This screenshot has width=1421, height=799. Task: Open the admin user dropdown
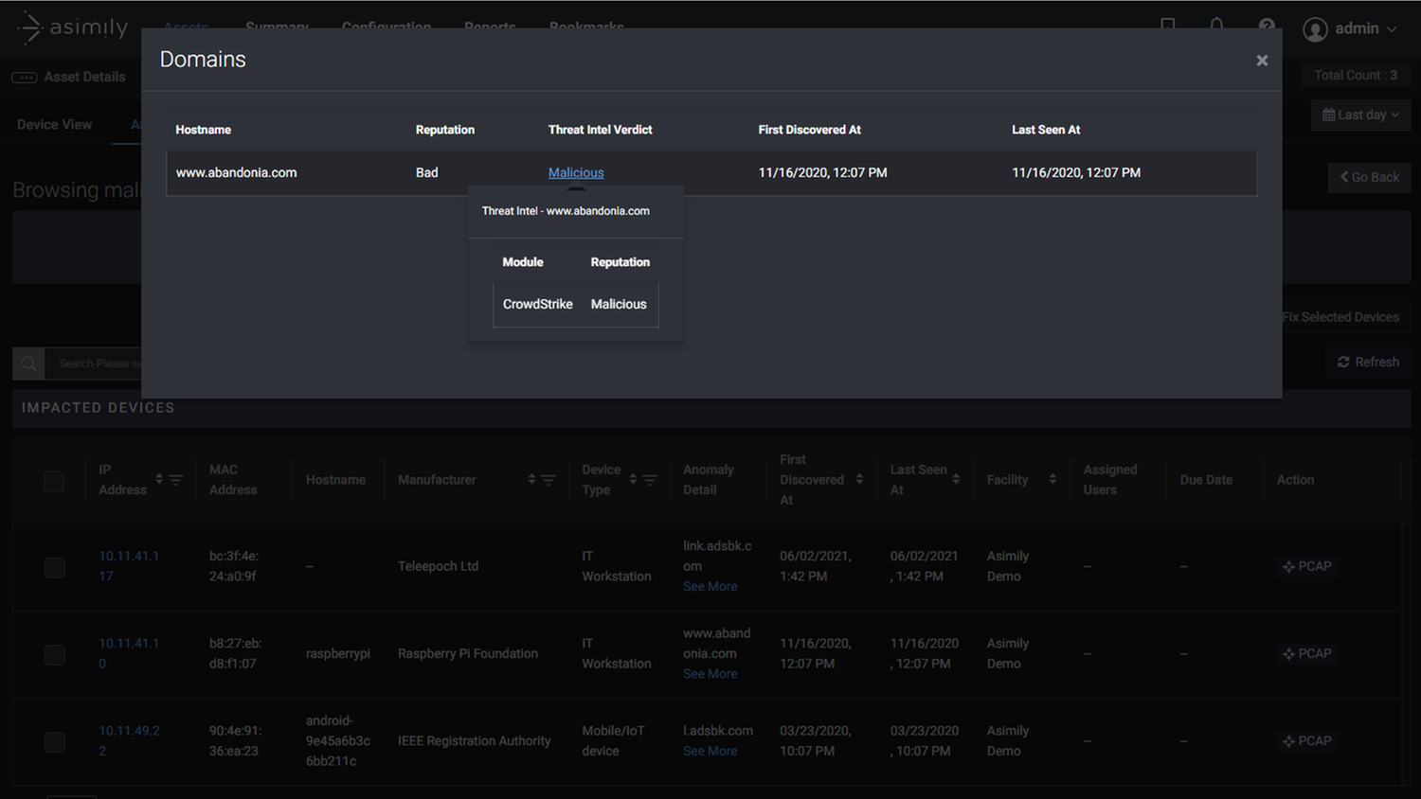1355,28
